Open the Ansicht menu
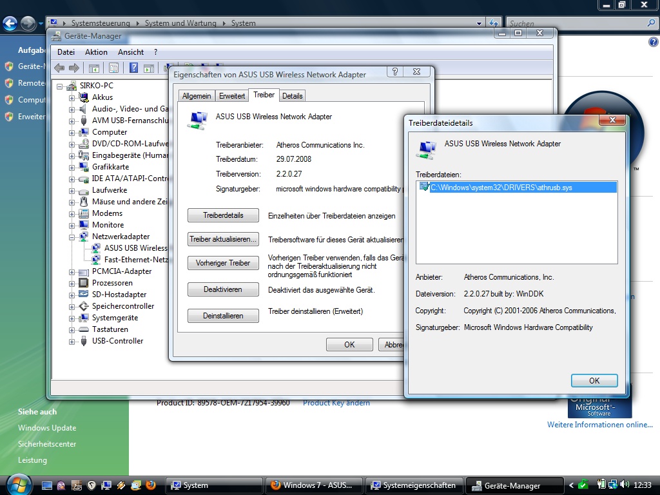This screenshot has height=495, width=660. [130, 52]
